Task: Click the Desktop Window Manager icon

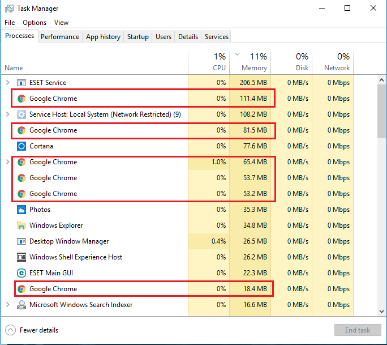Action: [x=21, y=241]
